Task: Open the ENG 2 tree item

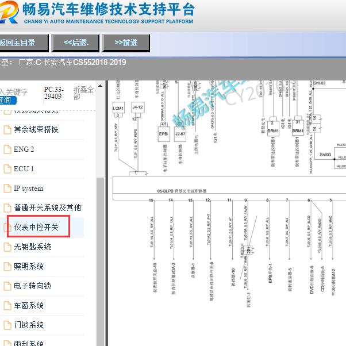Action: point(24,149)
